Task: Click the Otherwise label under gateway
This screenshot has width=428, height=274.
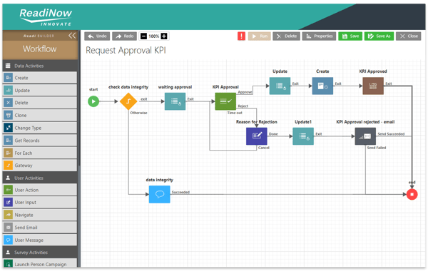Action: click(138, 113)
